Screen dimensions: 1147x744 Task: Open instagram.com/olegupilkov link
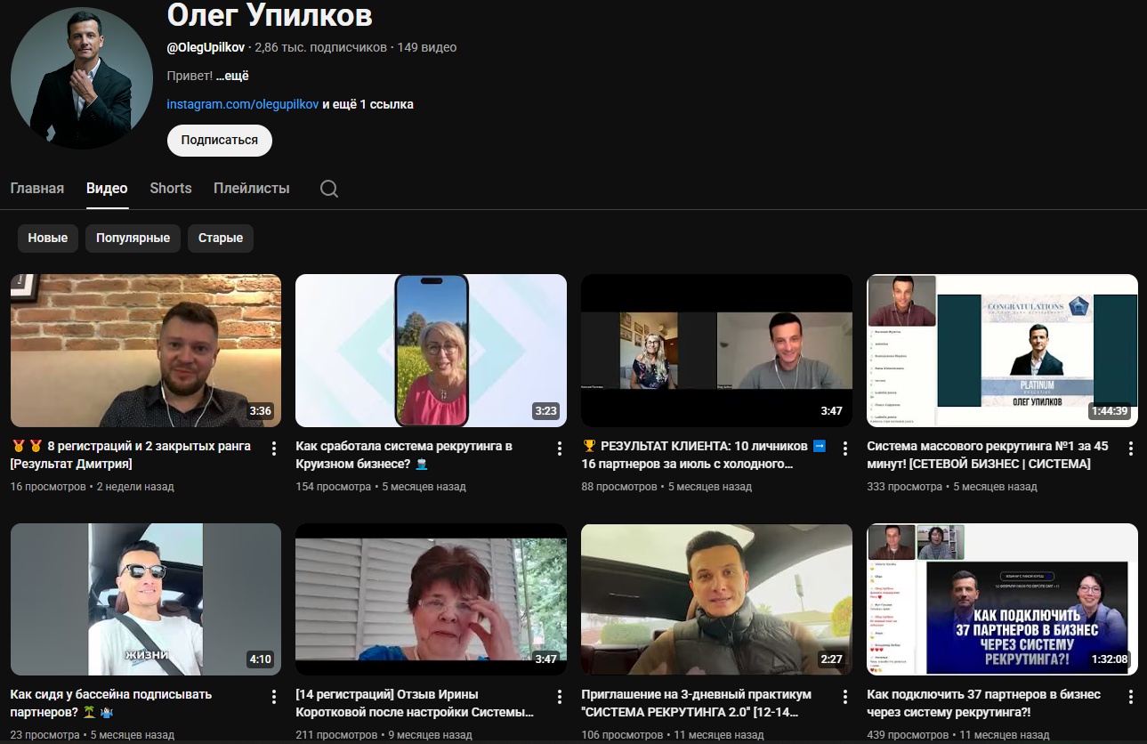[x=243, y=104]
